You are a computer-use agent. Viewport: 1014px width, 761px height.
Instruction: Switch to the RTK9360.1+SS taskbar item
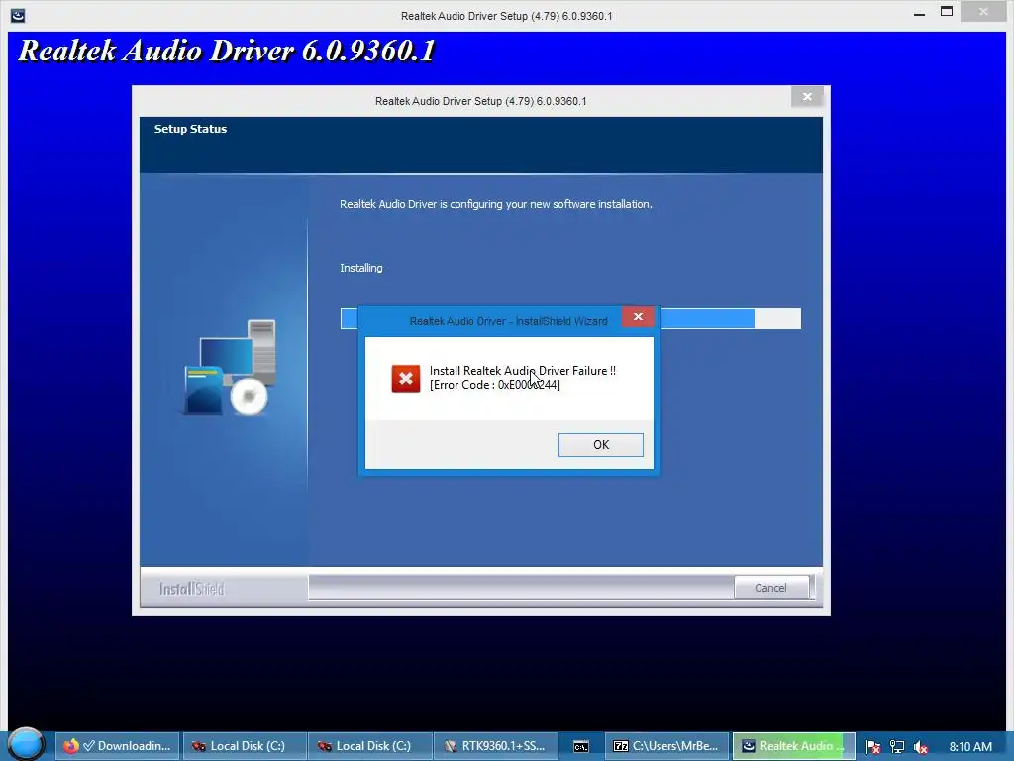pyautogui.click(x=495, y=746)
